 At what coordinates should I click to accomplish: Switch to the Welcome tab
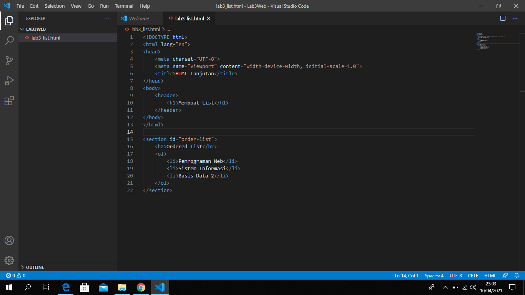pyautogui.click(x=140, y=18)
